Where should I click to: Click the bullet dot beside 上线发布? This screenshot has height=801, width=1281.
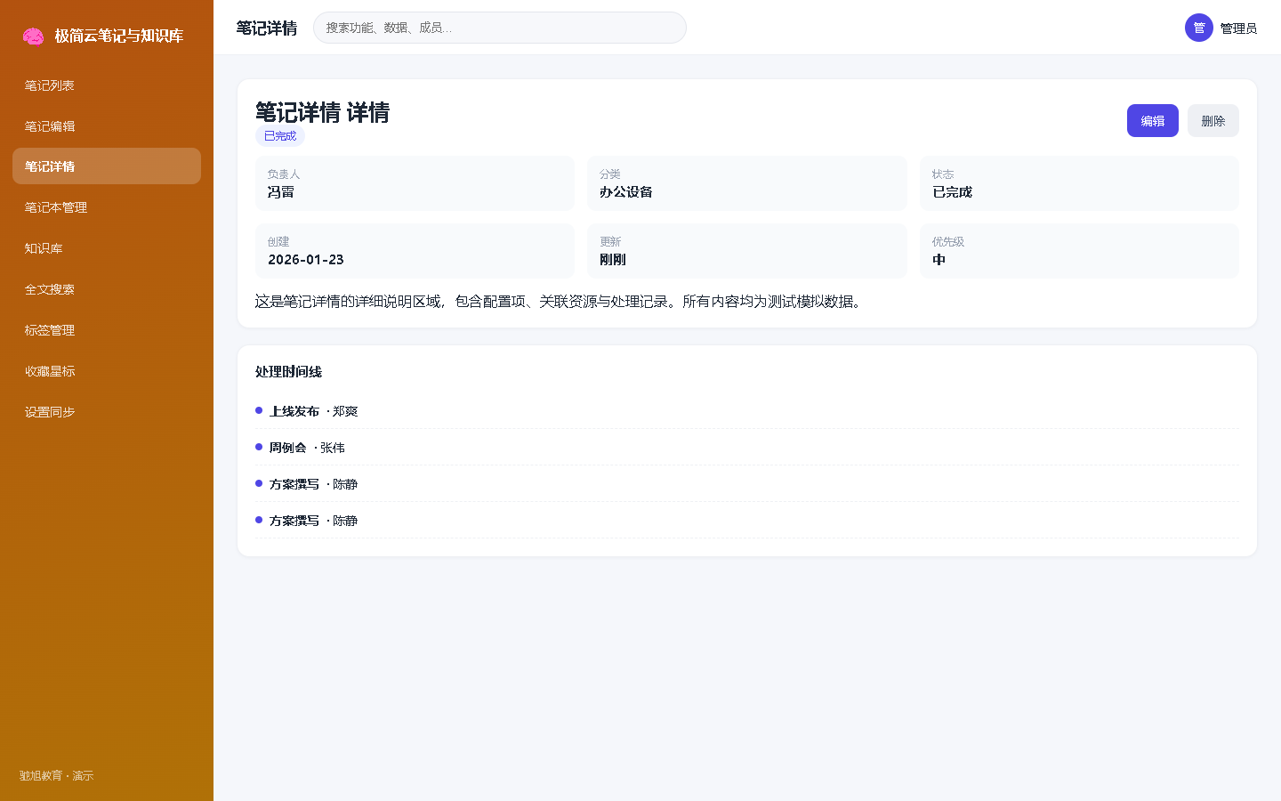click(x=259, y=410)
